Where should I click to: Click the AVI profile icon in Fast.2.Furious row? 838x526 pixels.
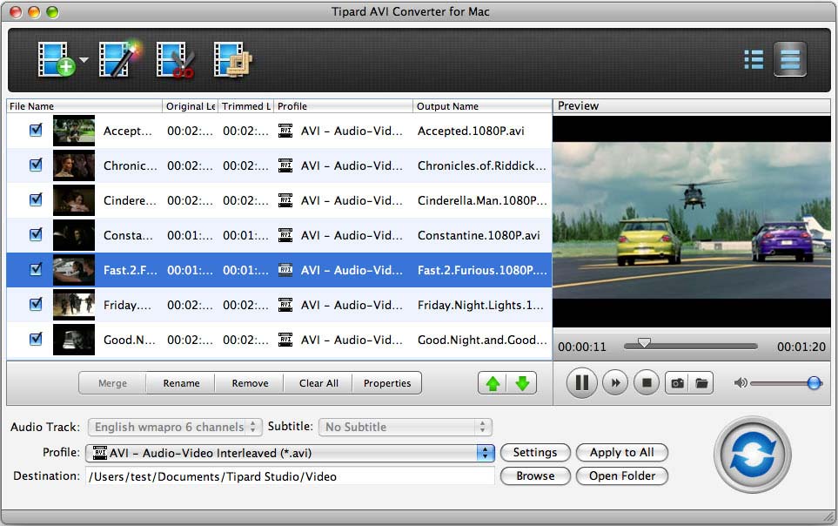tap(285, 270)
